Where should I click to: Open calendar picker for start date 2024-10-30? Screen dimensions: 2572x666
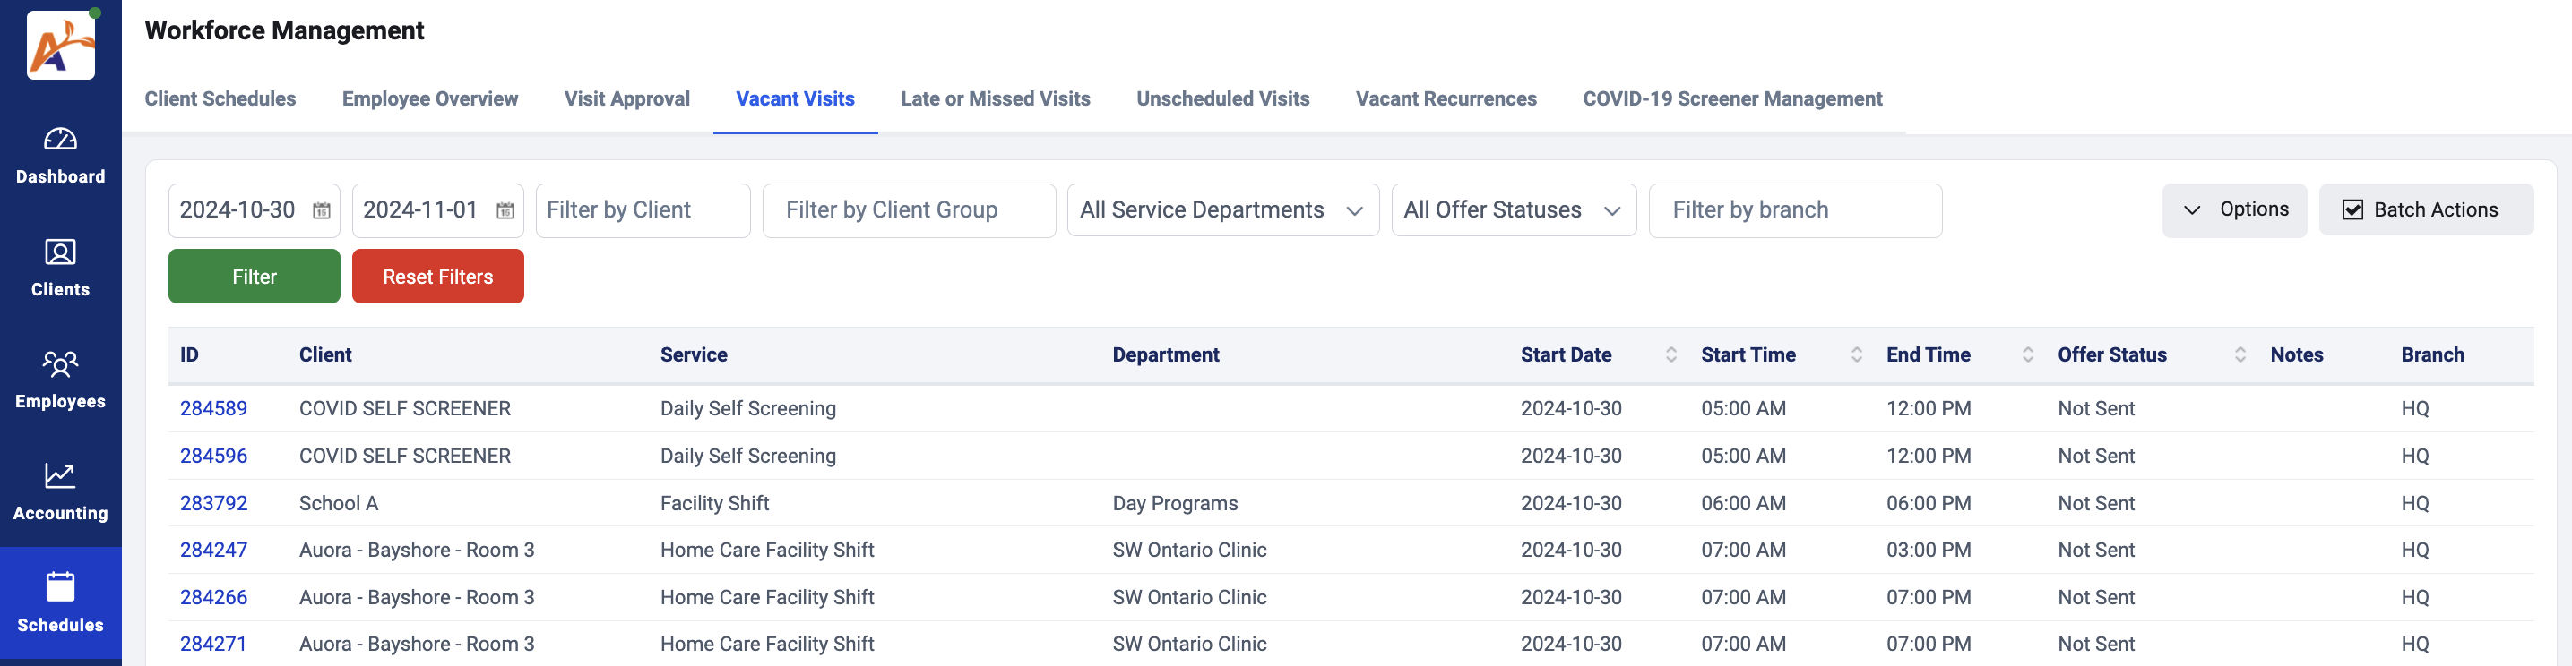point(322,210)
